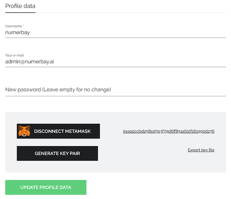This screenshot has height=199, width=231.
Task: Click the underline beneath the Profile data tab
Action: (20, 13)
